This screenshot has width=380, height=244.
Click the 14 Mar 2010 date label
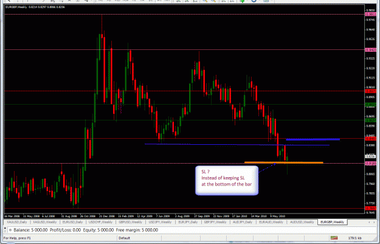(x=258, y=216)
